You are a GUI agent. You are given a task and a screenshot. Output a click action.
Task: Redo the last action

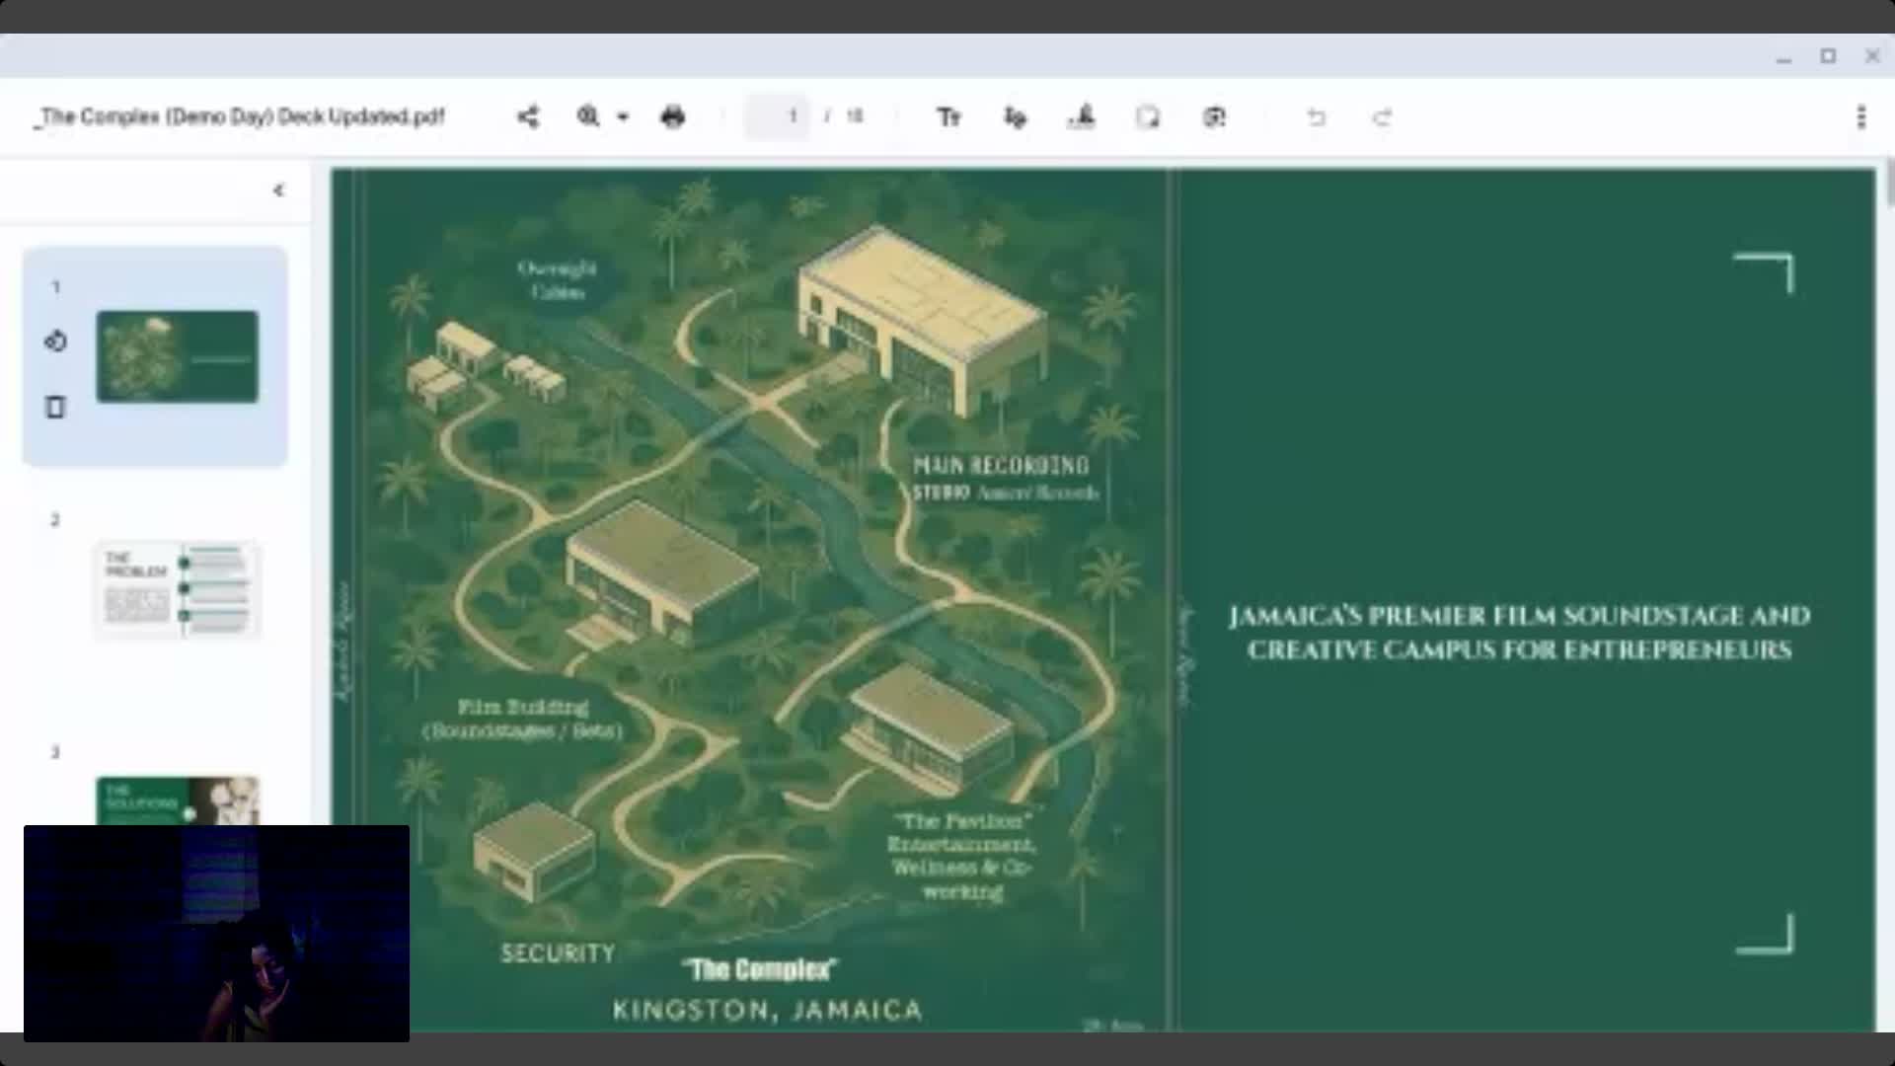pyautogui.click(x=1382, y=117)
